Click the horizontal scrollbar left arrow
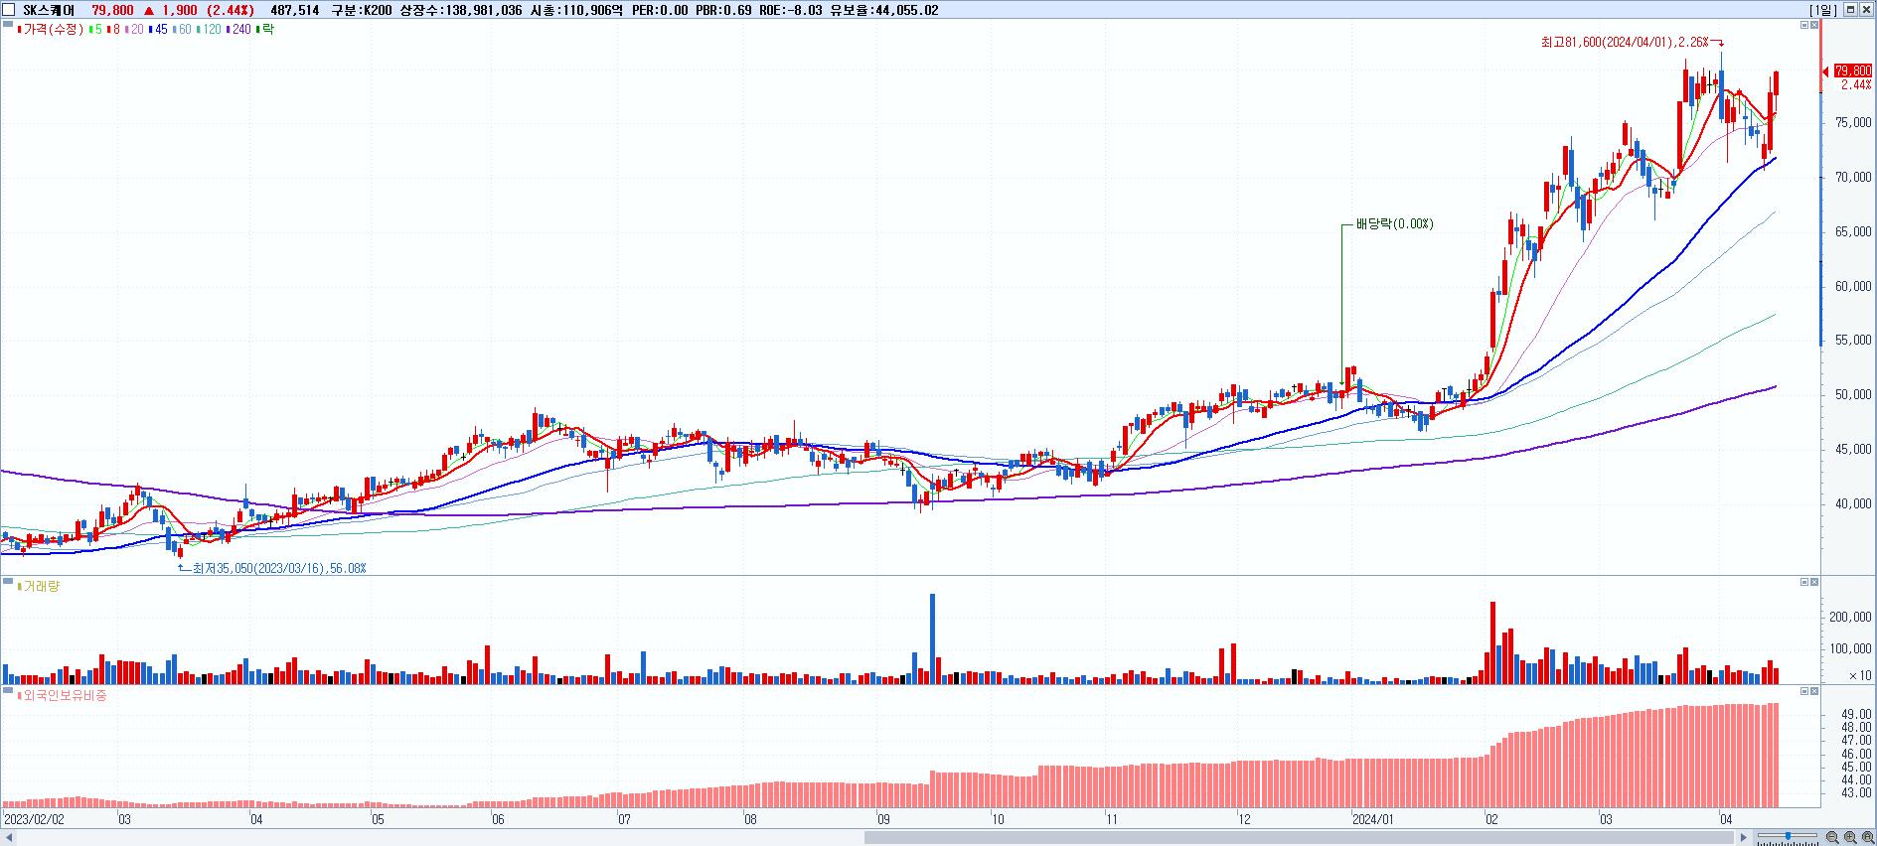Viewport: 1877px width, 846px height. pyautogui.click(x=8, y=838)
